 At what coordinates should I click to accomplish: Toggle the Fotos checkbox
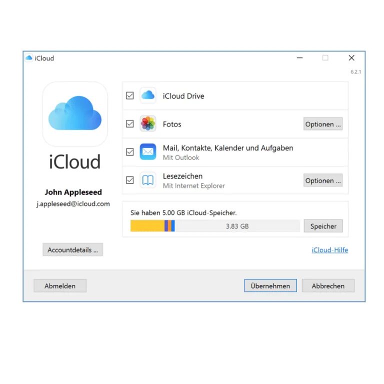130,123
